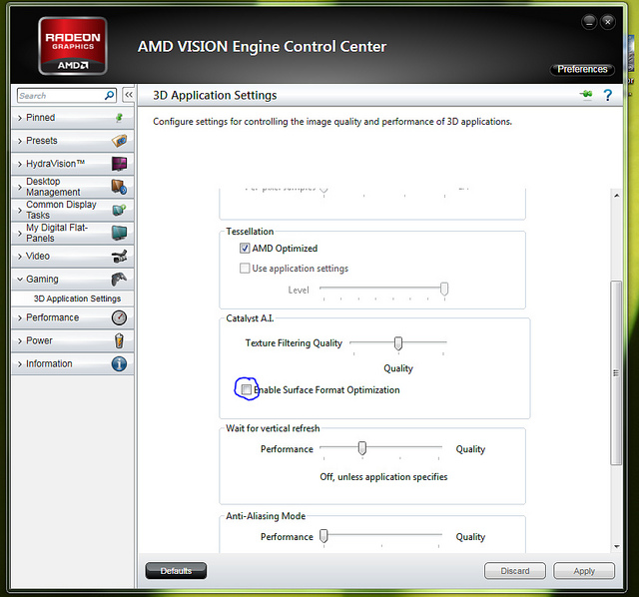Click the Apply button
The height and width of the screenshot is (597, 639).
(x=584, y=570)
